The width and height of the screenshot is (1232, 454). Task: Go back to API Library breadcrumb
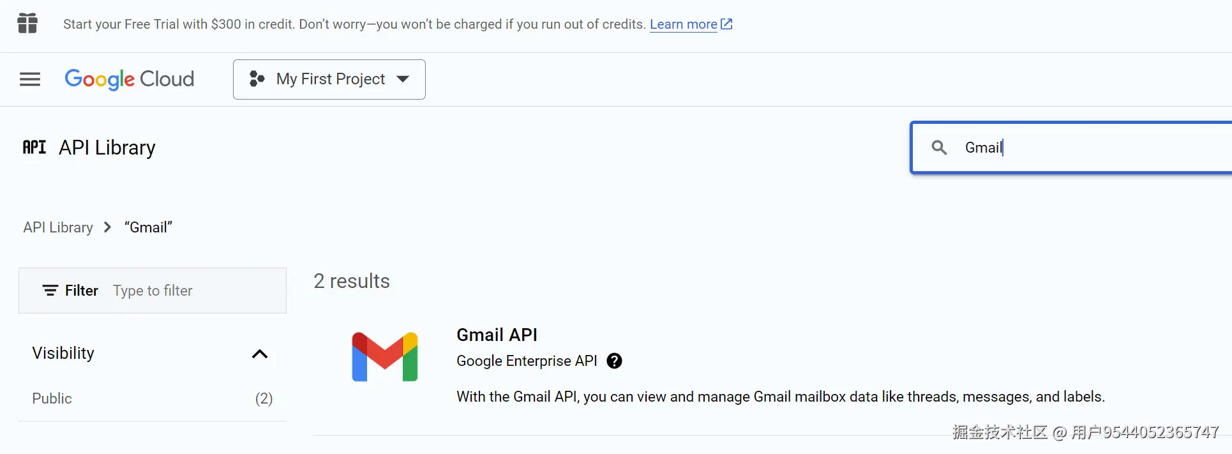point(58,227)
